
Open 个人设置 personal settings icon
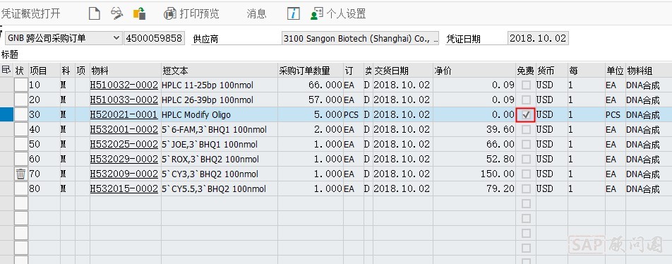[317, 13]
